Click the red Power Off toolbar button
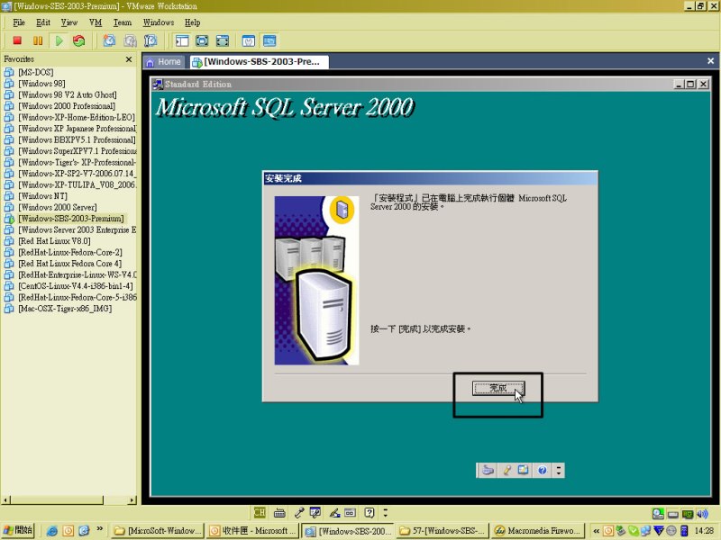The width and height of the screenshot is (721, 540). [x=17, y=40]
